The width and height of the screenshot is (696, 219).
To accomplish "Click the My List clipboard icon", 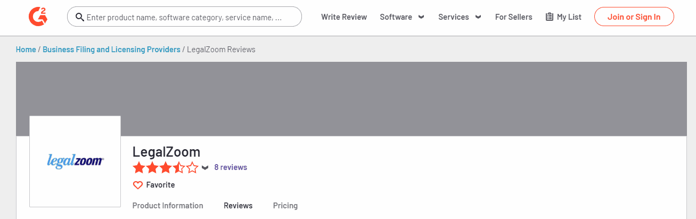I will (550, 17).
